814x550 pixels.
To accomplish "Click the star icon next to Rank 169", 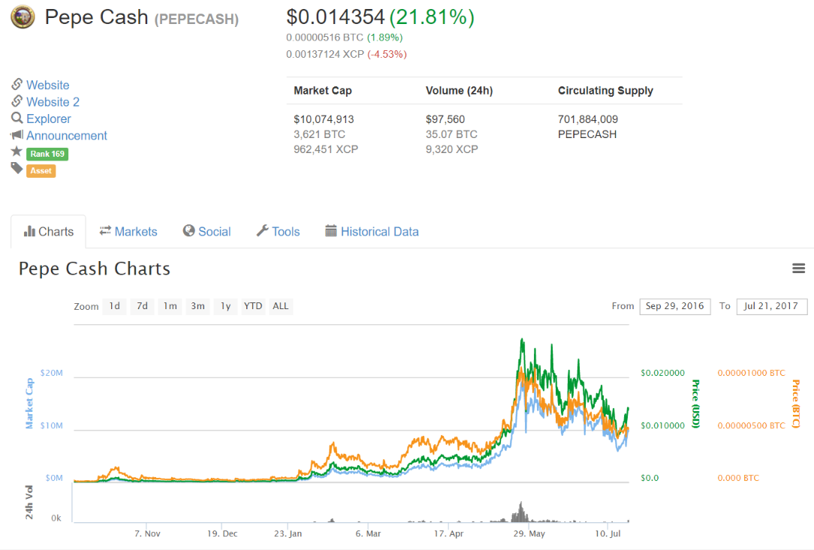I will [x=15, y=153].
